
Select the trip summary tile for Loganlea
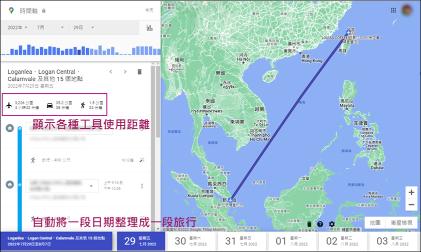click(x=56, y=241)
